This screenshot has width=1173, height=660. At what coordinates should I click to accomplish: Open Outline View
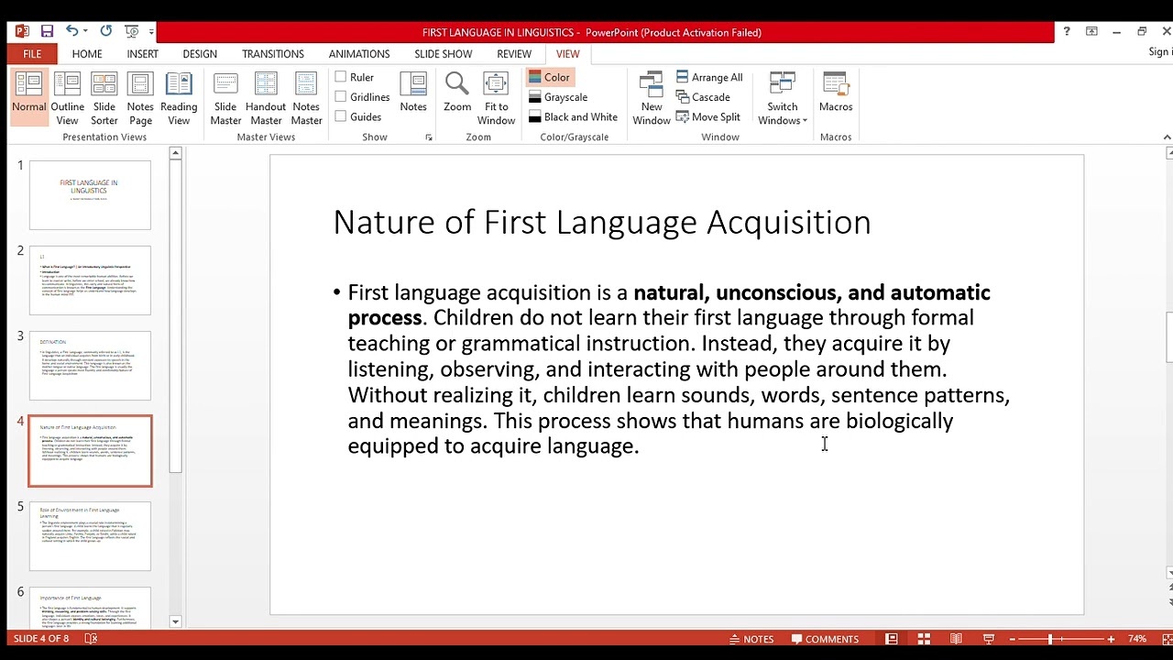click(x=67, y=98)
